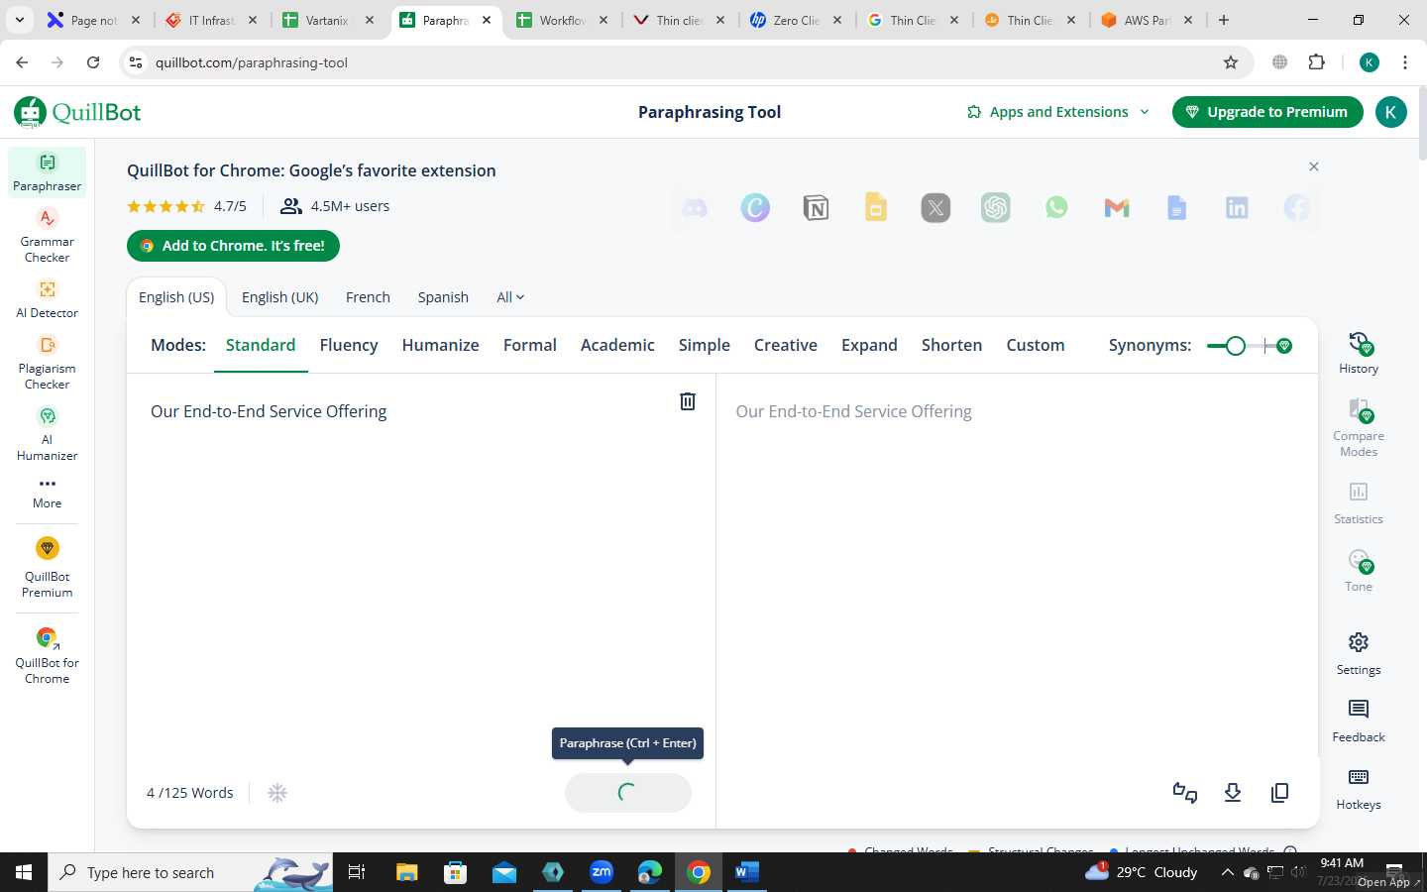1427x892 pixels.
Task: Switch language to French
Action: (368, 297)
